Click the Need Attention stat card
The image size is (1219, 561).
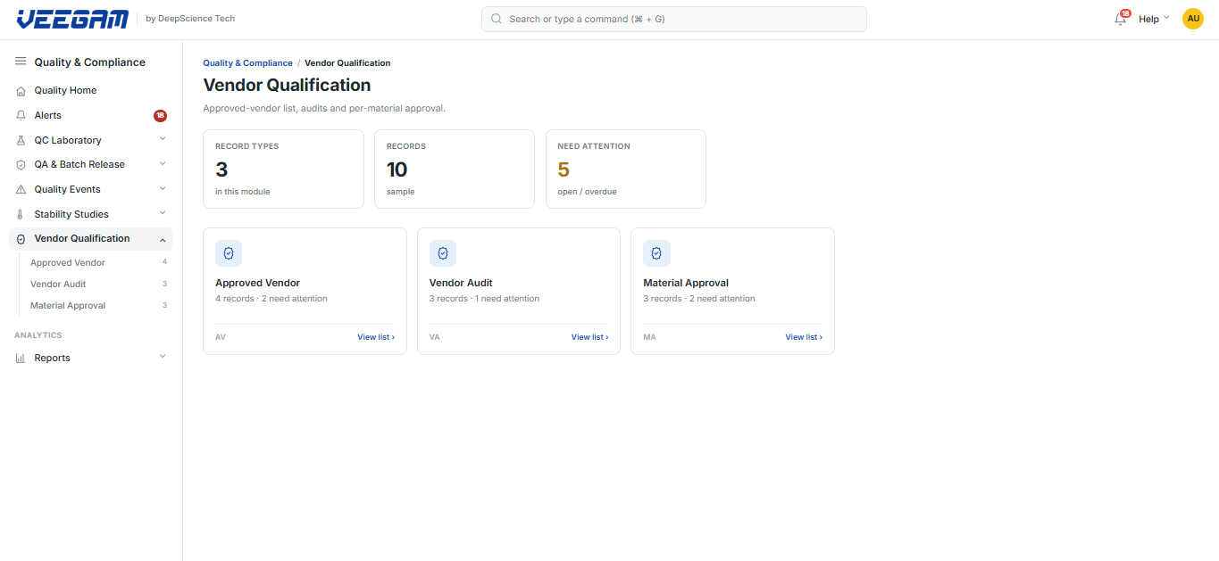(x=626, y=169)
